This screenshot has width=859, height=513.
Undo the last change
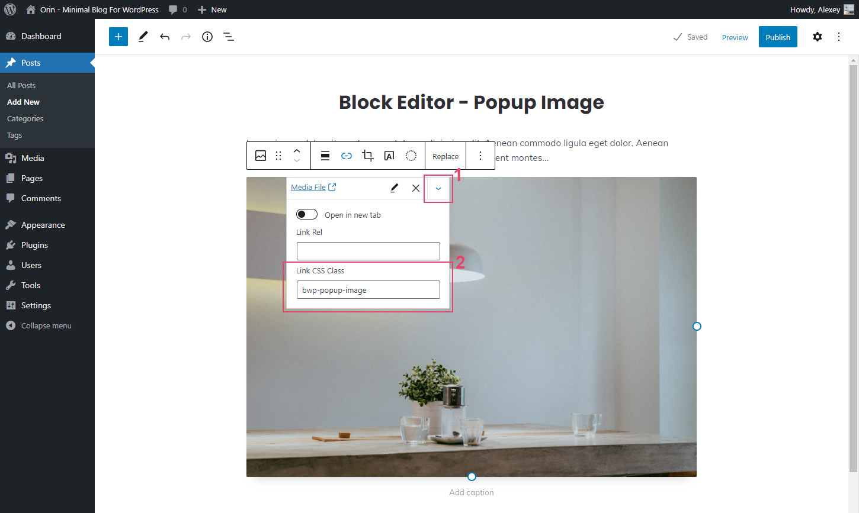[165, 37]
